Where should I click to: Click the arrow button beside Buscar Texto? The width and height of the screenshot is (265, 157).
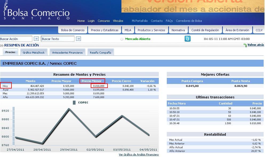pos(78,39)
